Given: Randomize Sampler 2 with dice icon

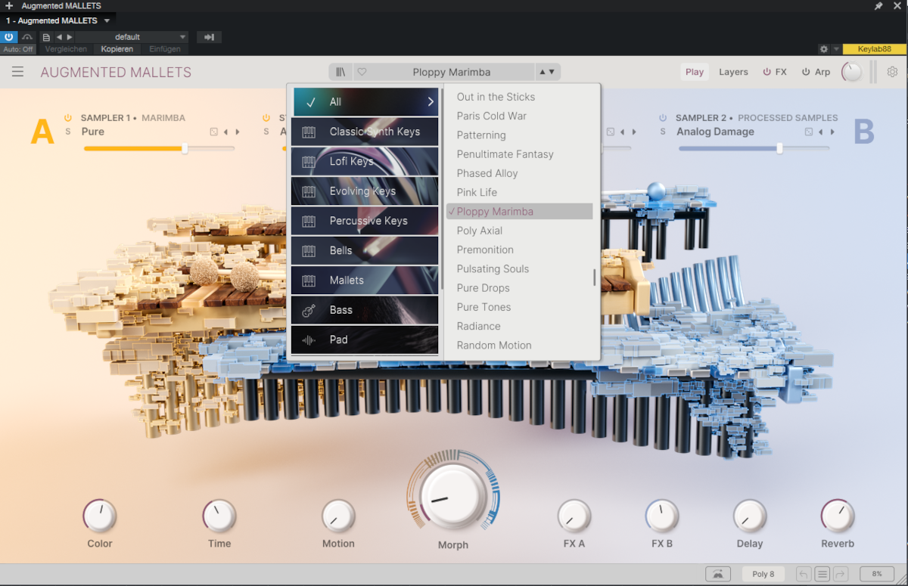Looking at the screenshot, I should pyautogui.click(x=809, y=132).
